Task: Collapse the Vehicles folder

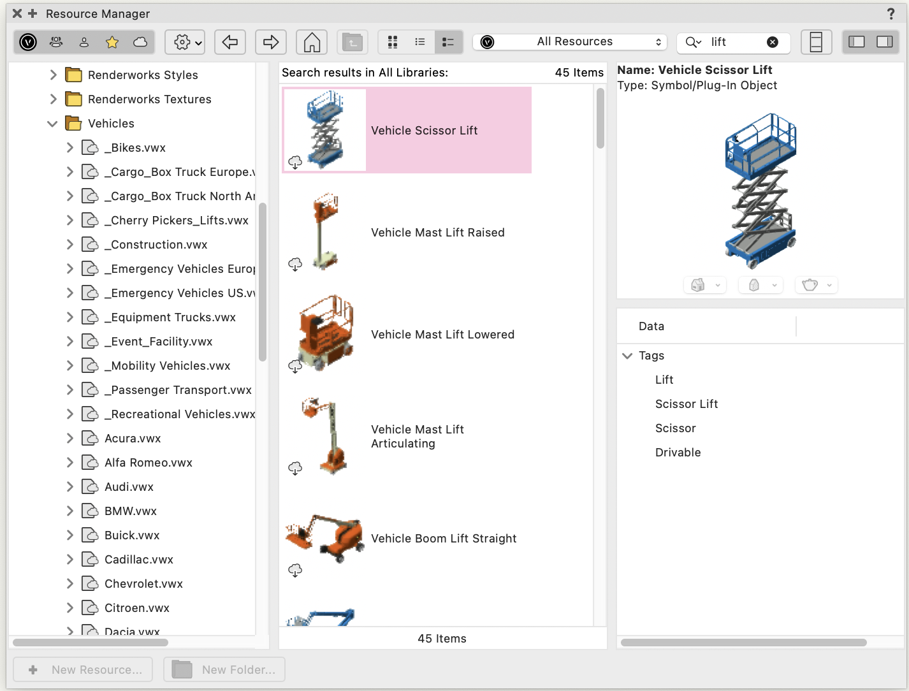Action: point(52,124)
